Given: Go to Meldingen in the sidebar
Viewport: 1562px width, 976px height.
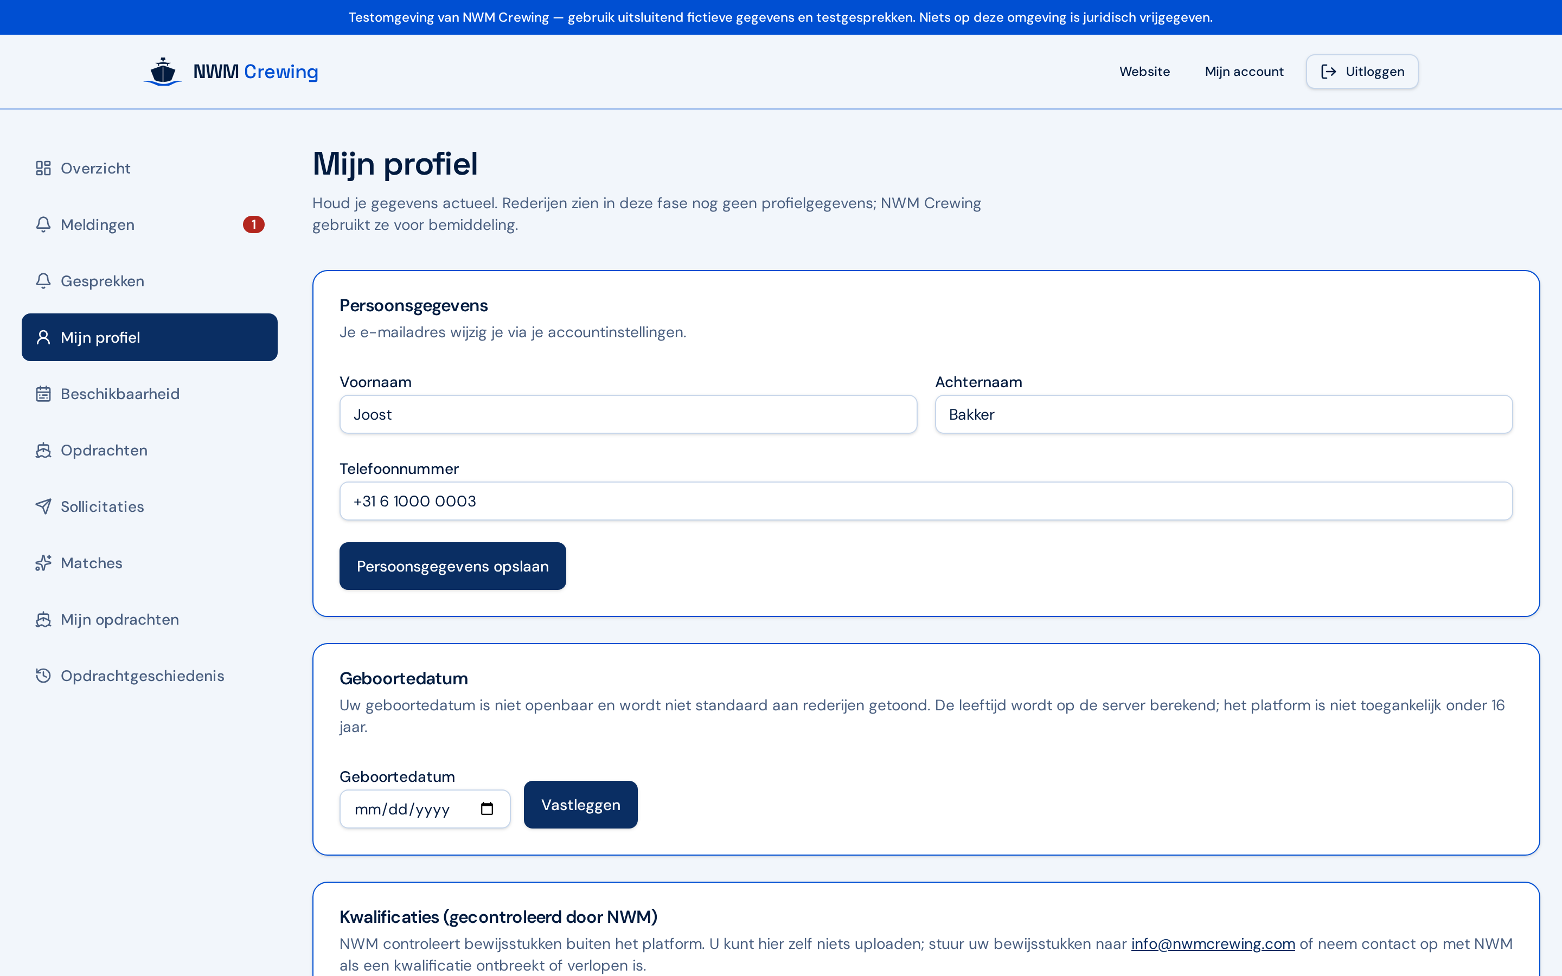Looking at the screenshot, I should 150,224.
